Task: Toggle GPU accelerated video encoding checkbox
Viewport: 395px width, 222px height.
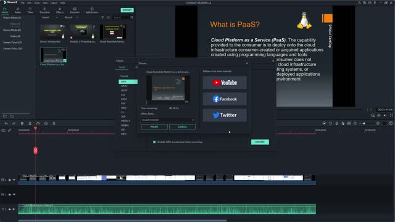Action: [x=154, y=142]
